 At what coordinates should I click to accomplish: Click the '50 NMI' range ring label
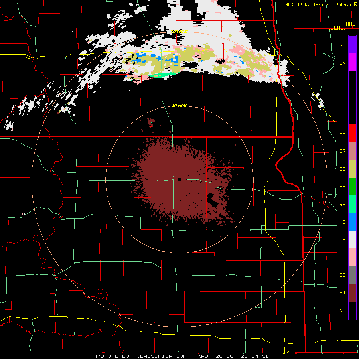179,105
